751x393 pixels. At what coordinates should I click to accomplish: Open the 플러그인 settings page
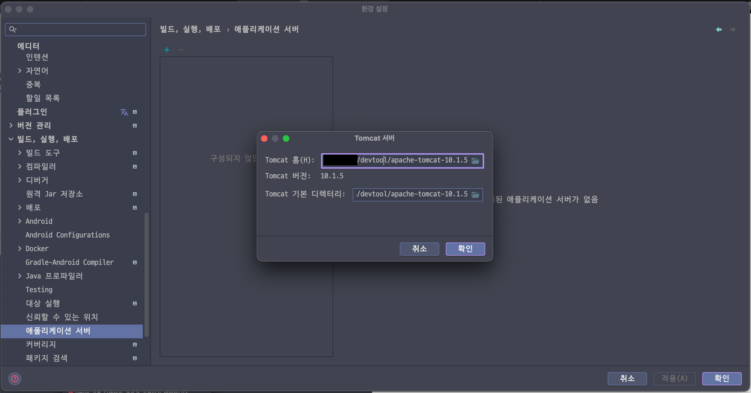click(x=32, y=112)
